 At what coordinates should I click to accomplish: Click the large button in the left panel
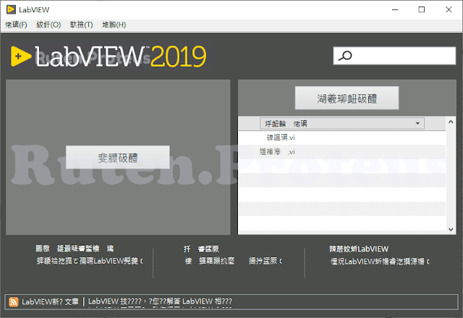pyautogui.click(x=118, y=157)
